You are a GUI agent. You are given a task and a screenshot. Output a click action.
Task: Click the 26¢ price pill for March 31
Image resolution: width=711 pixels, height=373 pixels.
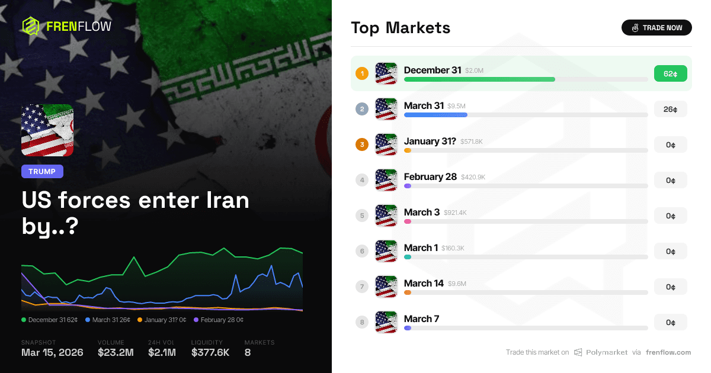tap(670, 109)
